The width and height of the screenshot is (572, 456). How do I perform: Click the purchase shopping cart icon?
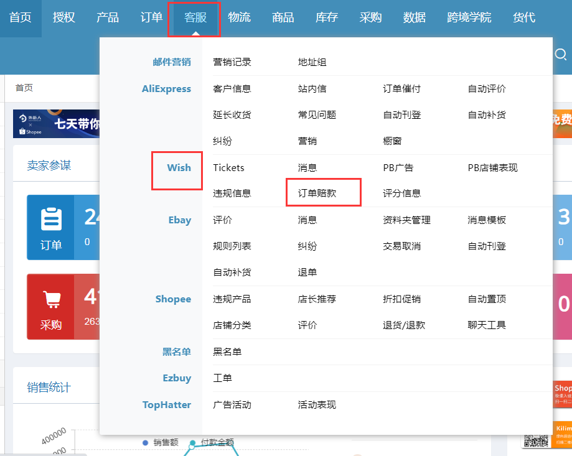pos(52,299)
